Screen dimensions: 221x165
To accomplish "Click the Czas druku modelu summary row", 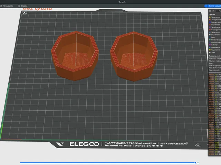I will click(x=215, y=68).
